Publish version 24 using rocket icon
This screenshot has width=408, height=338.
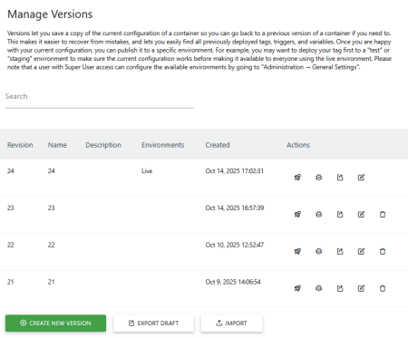tap(297, 178)
